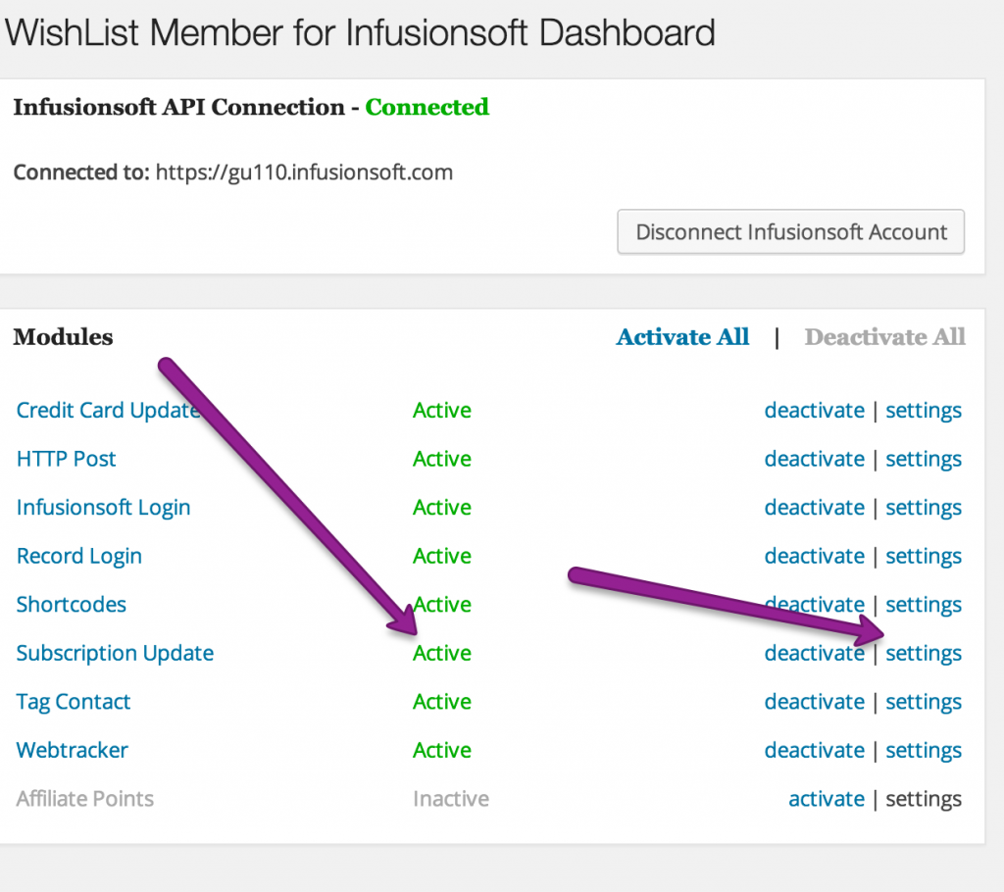1004x892 pixels.
Task: Deactivate the Record Login module
Action: [x=815, y=557]
